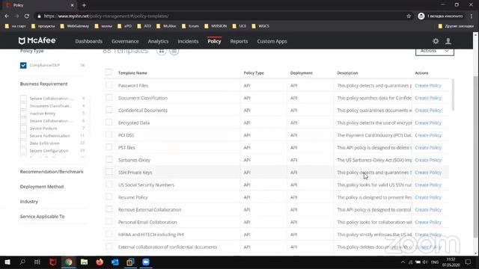This screenshot has width=479, height=269.
Task: Go back in the browser
Action: (7, 16)
